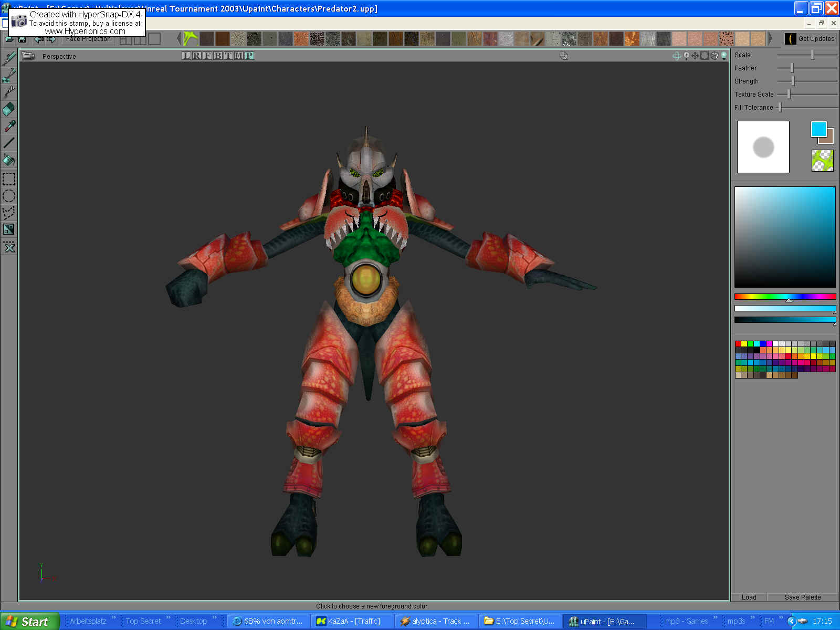Open the texture brush dropdown on the toolbar
The width and height of the screenshot is (840, 630).
[189, 38]
